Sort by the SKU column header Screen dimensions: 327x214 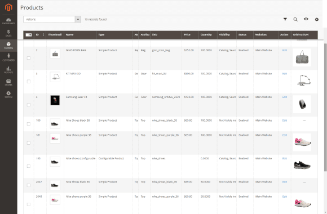click(166, 34)
